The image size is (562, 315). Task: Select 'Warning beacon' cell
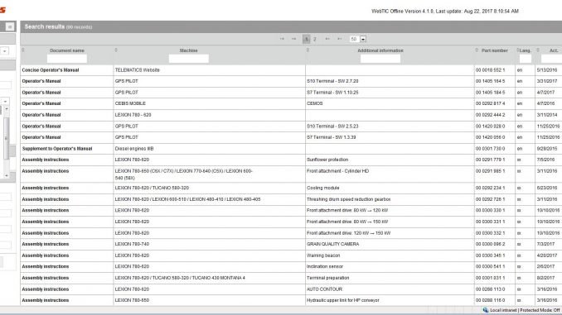pyautogui.click(x=323, y=255)
